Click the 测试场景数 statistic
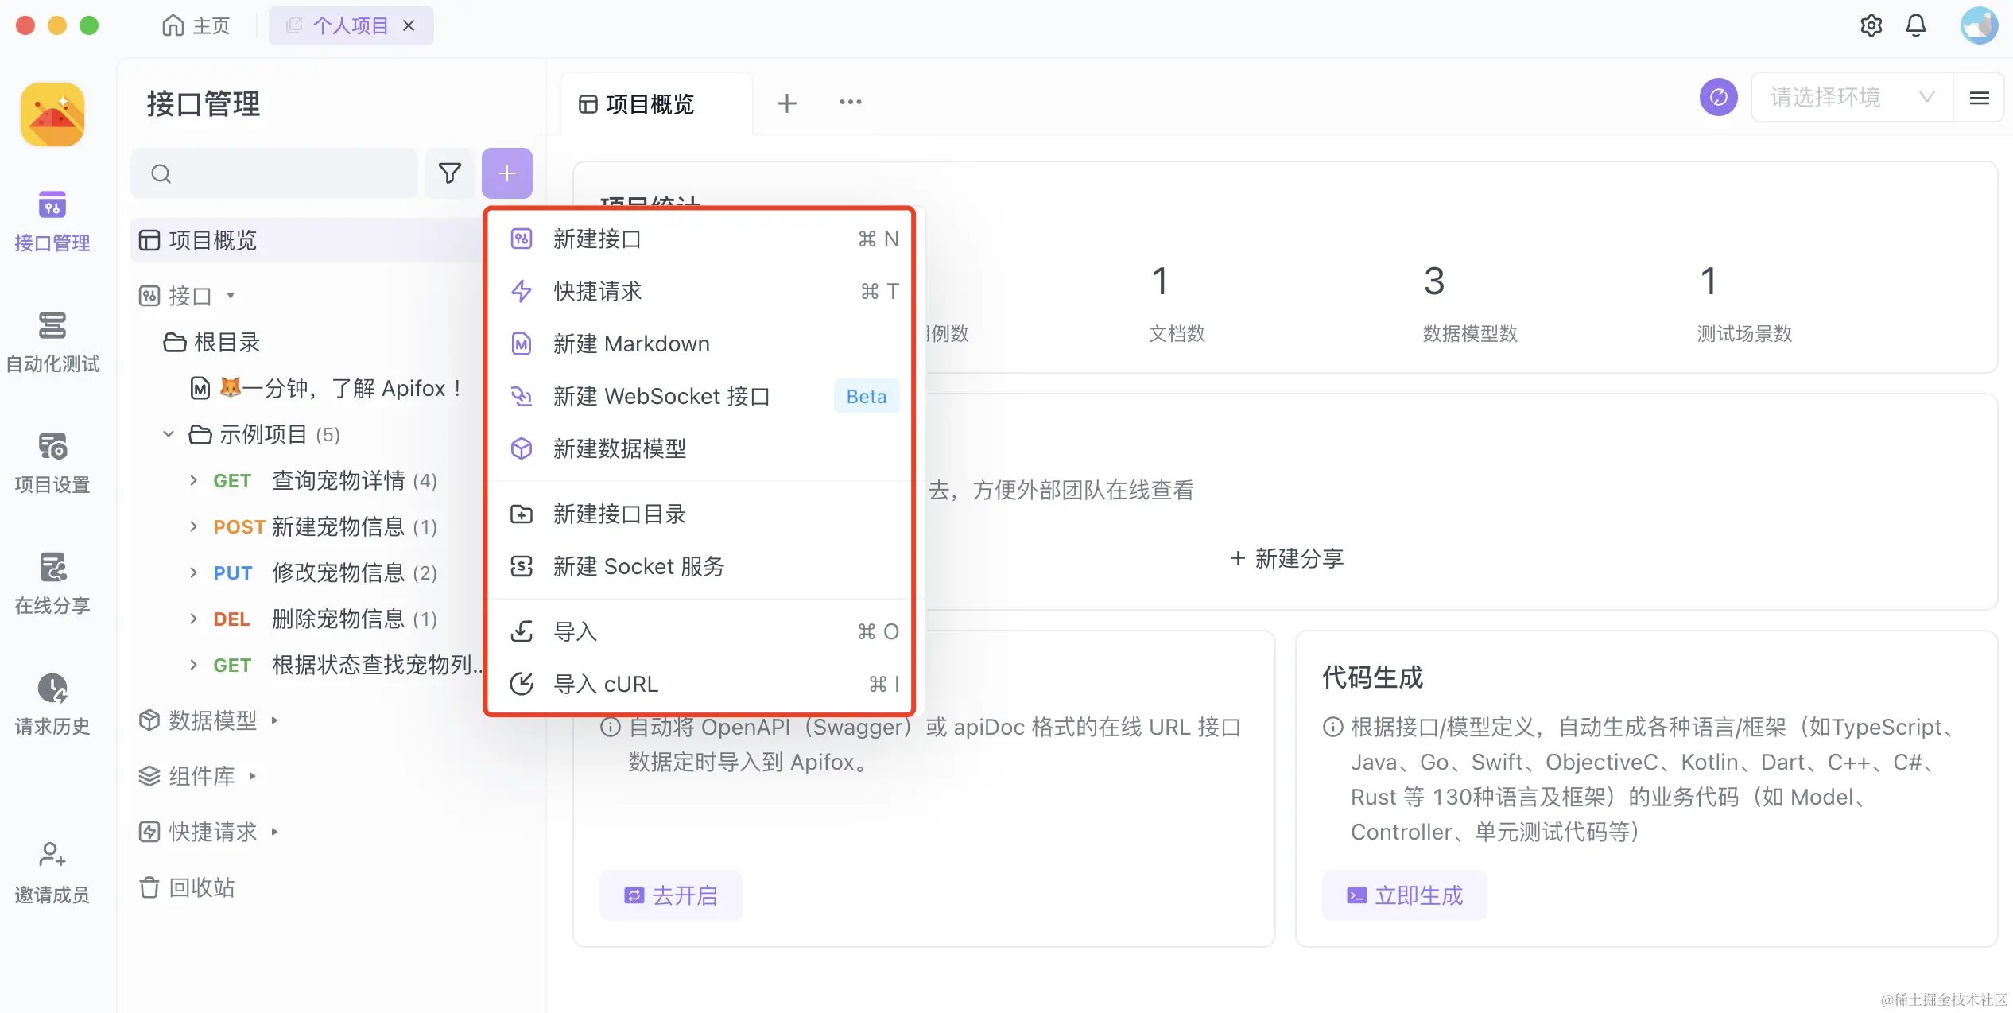Image resolution: width=2013 pixels, height=1013 pixels. (x=1744, y=306)
